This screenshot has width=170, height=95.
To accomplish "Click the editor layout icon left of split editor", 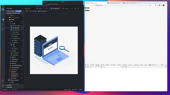I will click(75, 8).
